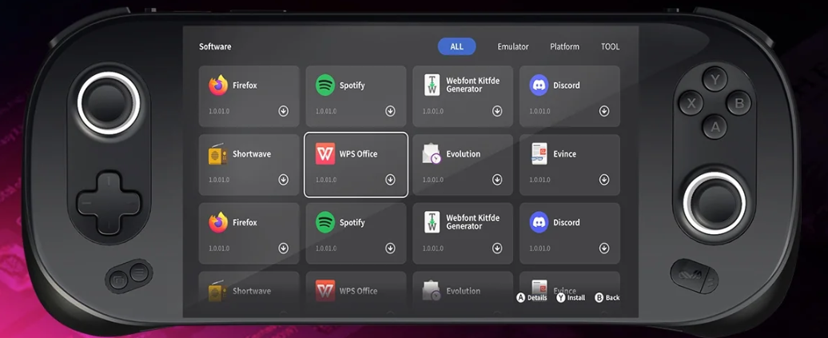The height and width of the screenshot is (338, 828).
Task: Click the Evince name in second row
Action: (x=565, y=153)
